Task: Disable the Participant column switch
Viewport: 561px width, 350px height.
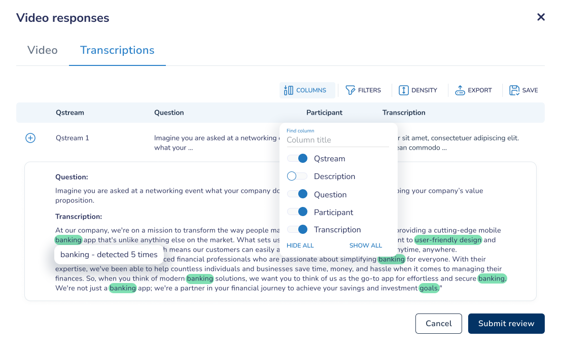Action: point(297,212)
